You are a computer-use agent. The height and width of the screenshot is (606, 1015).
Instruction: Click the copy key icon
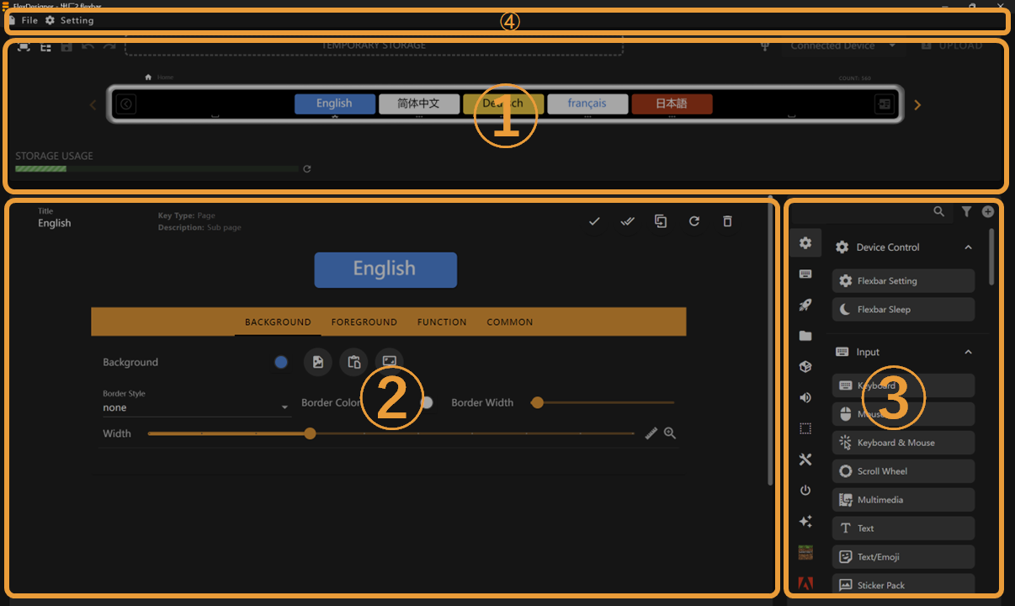coord(661,221)
